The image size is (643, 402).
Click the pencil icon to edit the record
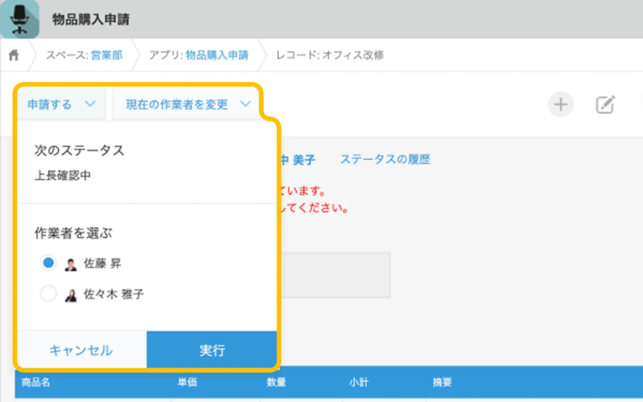tap(604, 104)
